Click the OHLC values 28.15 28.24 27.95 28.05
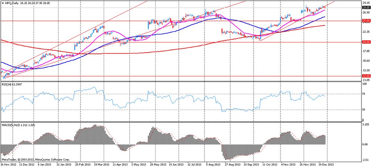The image size is (373, 167). (x=36, y=3)
